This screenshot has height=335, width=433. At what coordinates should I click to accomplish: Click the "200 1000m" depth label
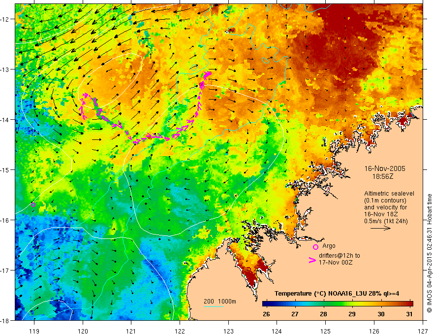pyautogui.click(x=220, y=301)
